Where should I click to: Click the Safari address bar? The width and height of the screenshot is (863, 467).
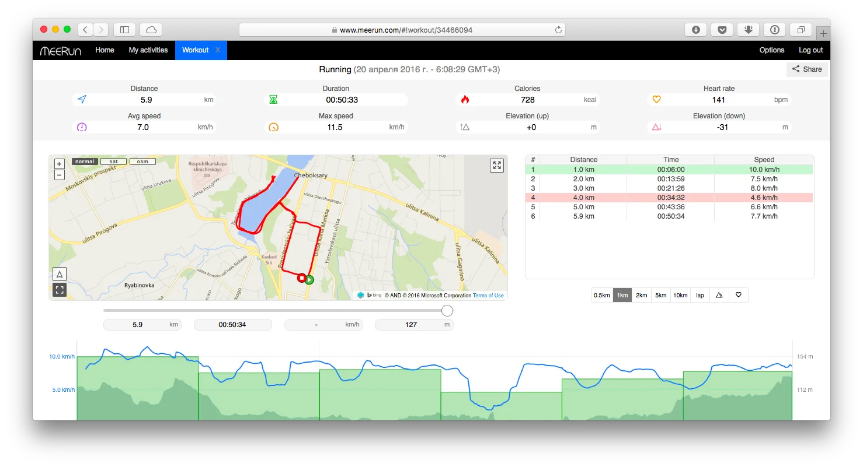402,30
